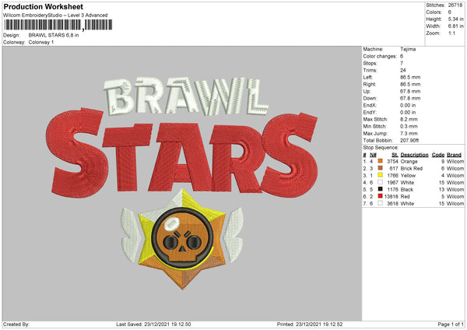Viewport: 467px width, 330px height.
Task: Click the white swatch beside stitch count 3618
Action: point(380,203)
